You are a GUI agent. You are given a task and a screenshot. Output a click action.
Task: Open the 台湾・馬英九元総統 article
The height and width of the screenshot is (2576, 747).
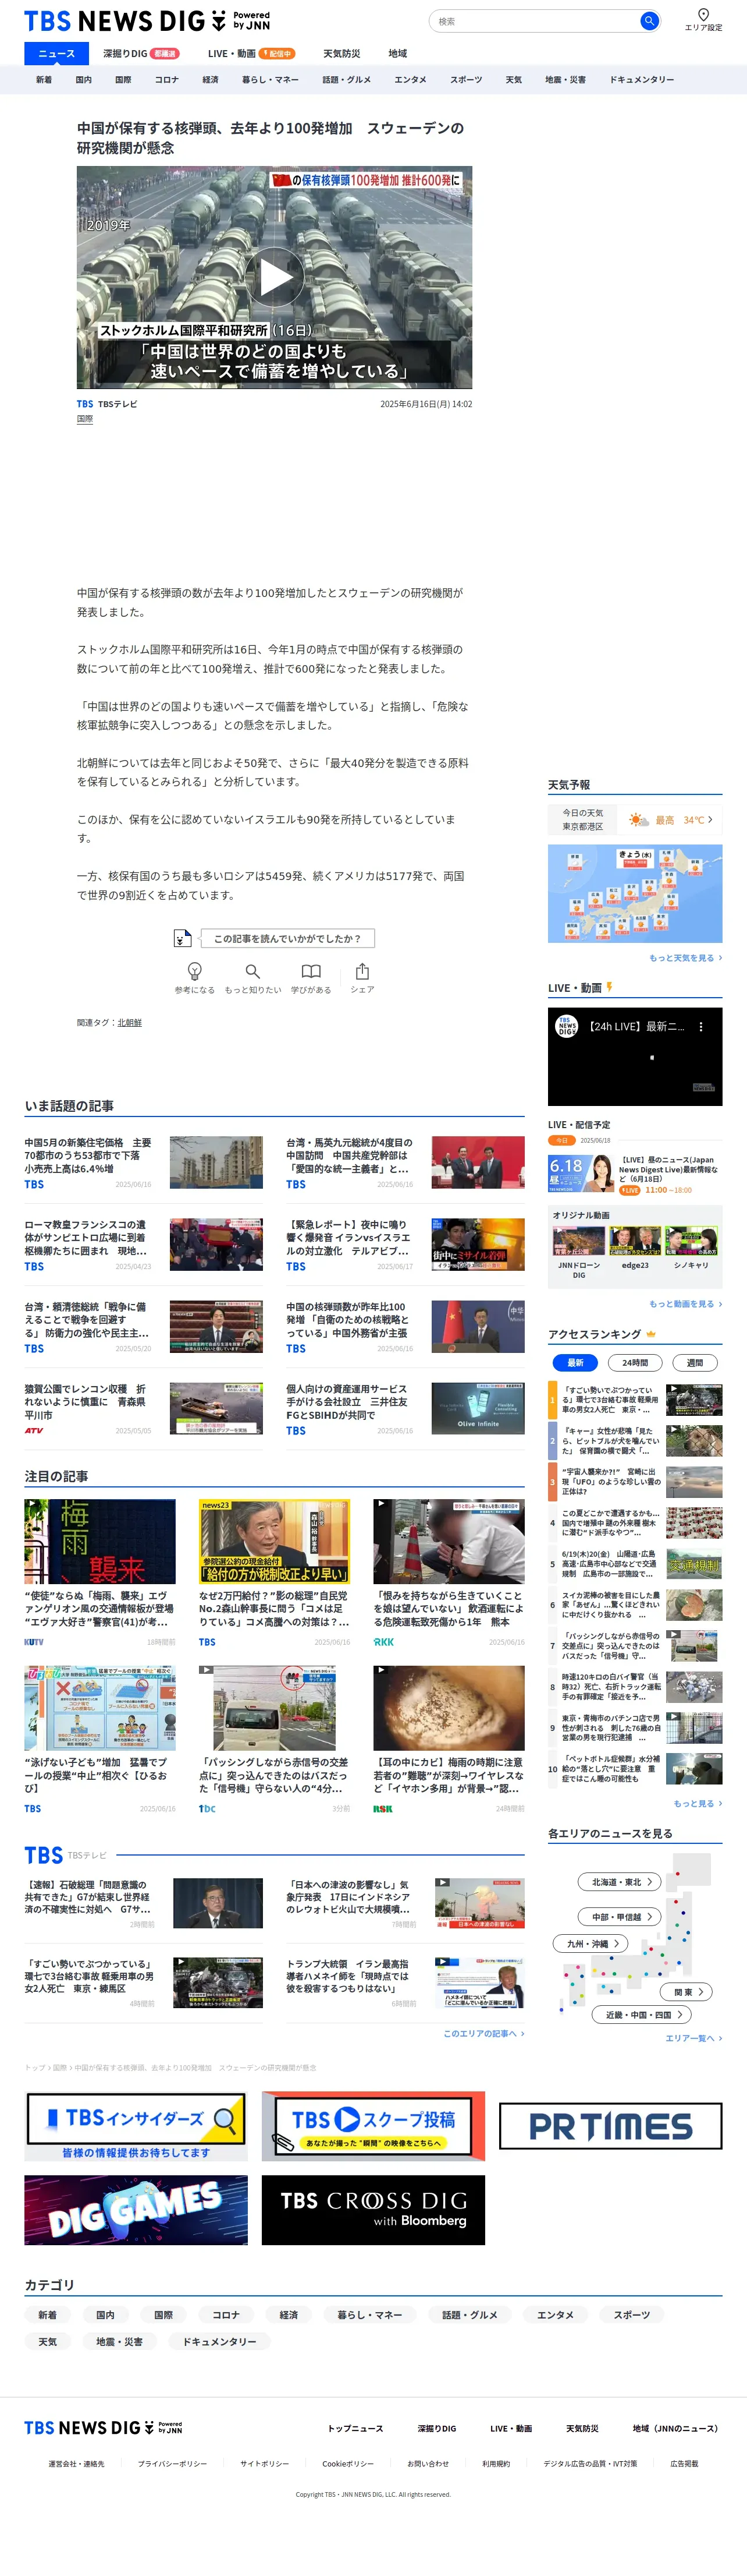[x=405, y=1162]
